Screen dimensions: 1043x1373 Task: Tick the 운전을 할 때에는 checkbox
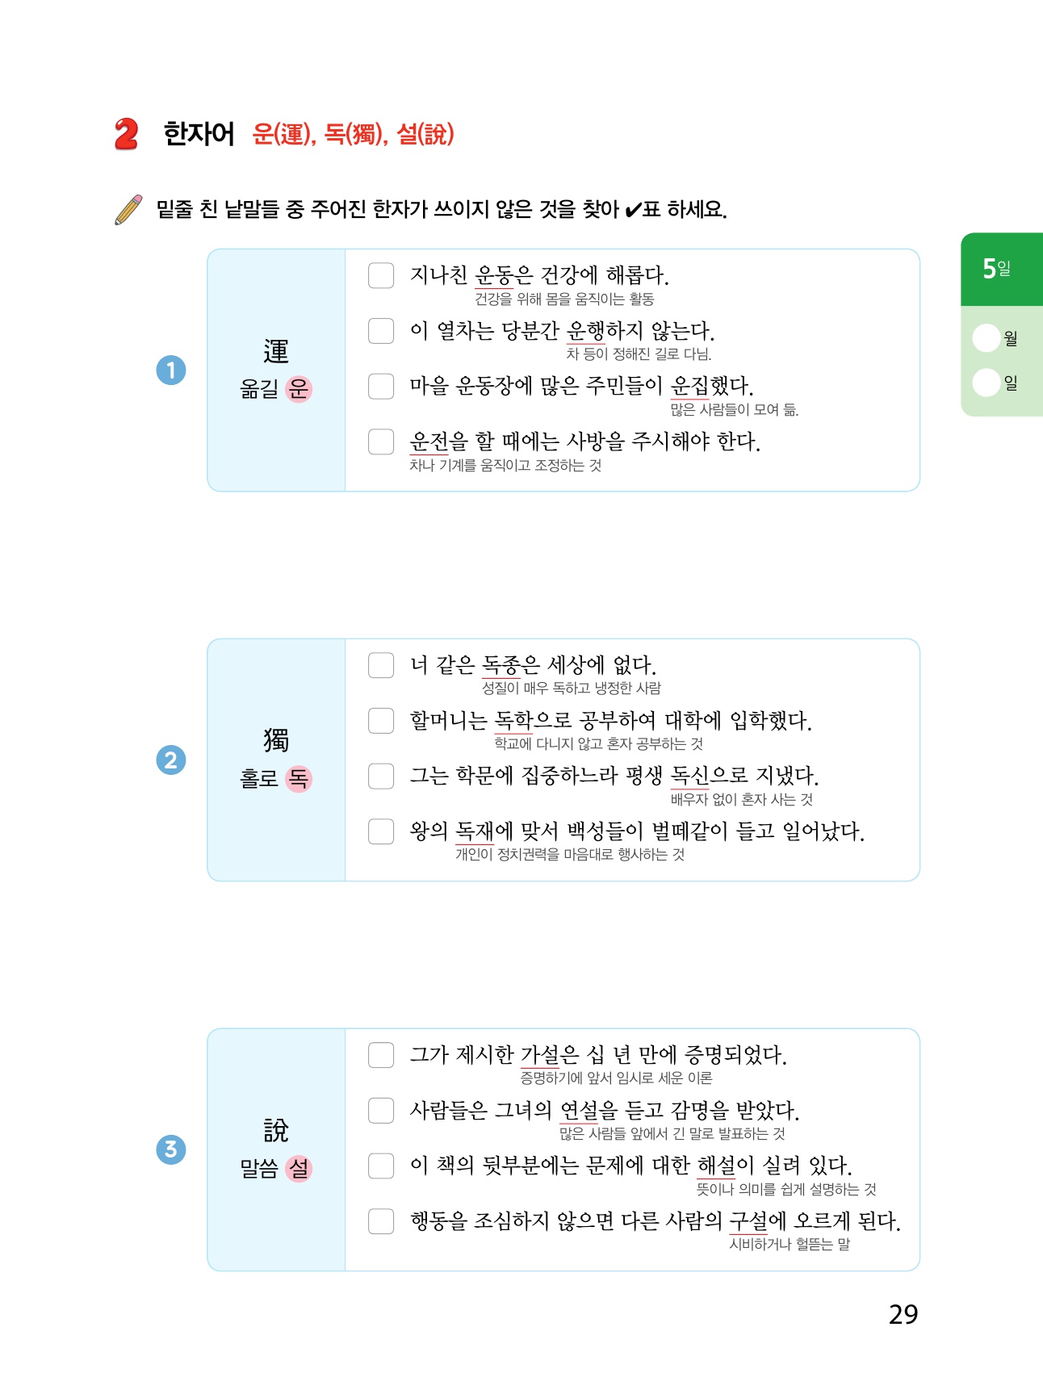point(381,442)
